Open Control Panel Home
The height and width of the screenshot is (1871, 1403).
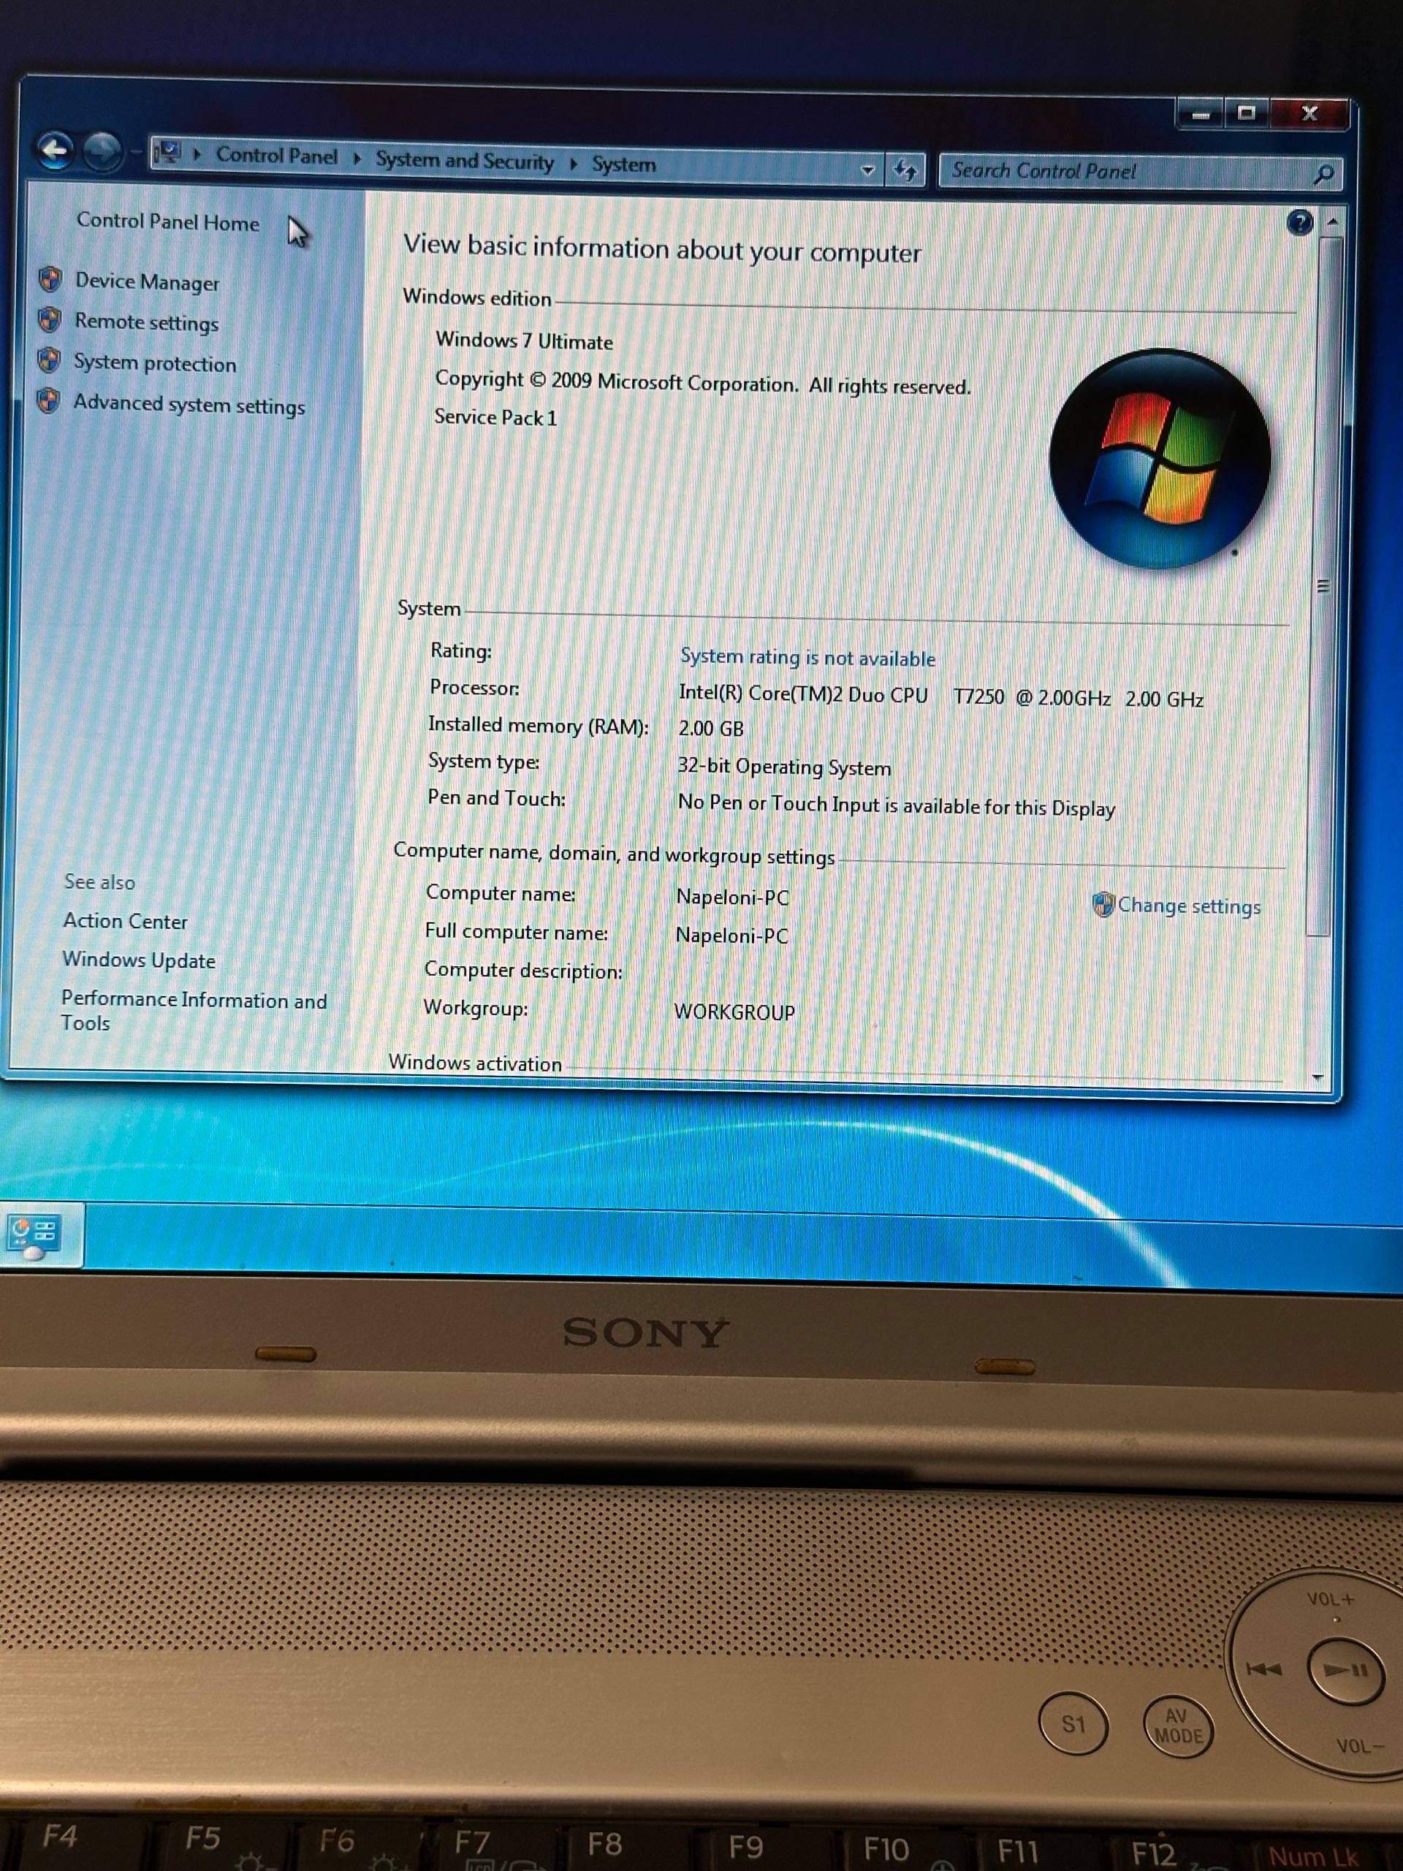[167, 221]
